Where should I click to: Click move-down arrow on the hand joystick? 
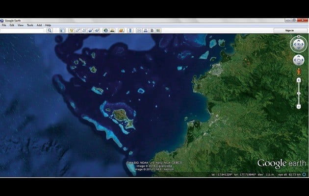click(x=299, y=64)
